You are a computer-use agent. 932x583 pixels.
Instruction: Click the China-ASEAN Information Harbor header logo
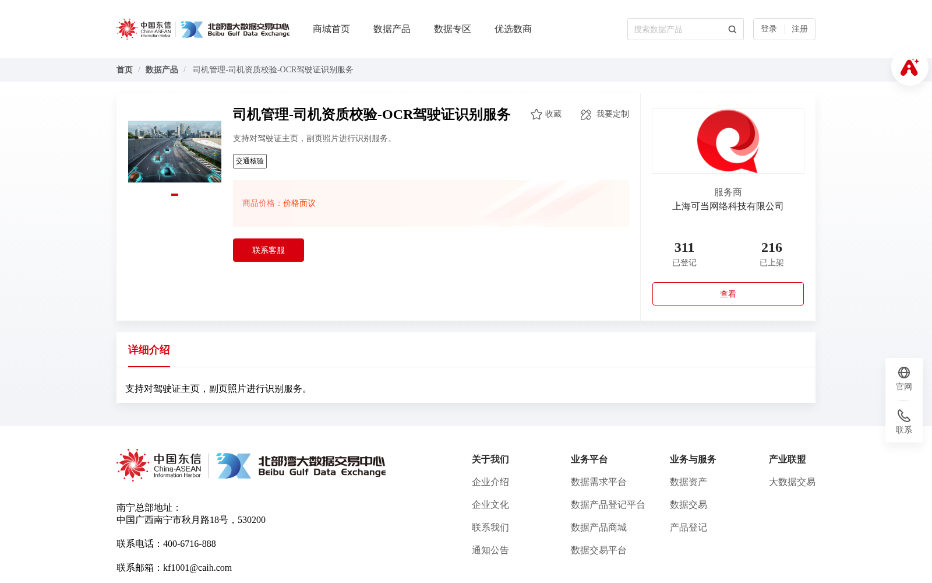coord(144,29)
